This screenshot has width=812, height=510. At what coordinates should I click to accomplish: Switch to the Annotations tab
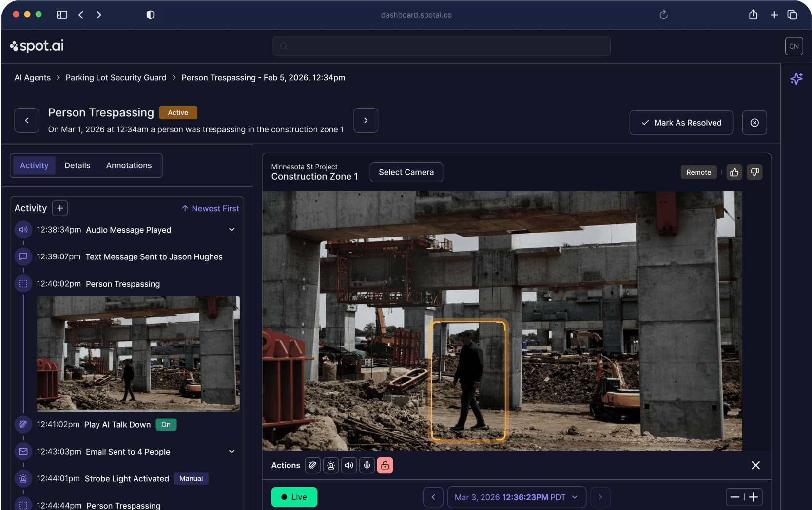coord(129,165)
